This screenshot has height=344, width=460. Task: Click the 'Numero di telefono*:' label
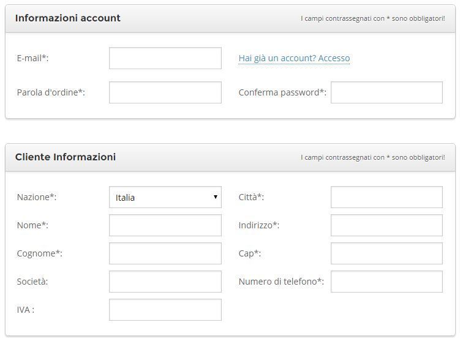pyautogui.click(x=281, y=282)
